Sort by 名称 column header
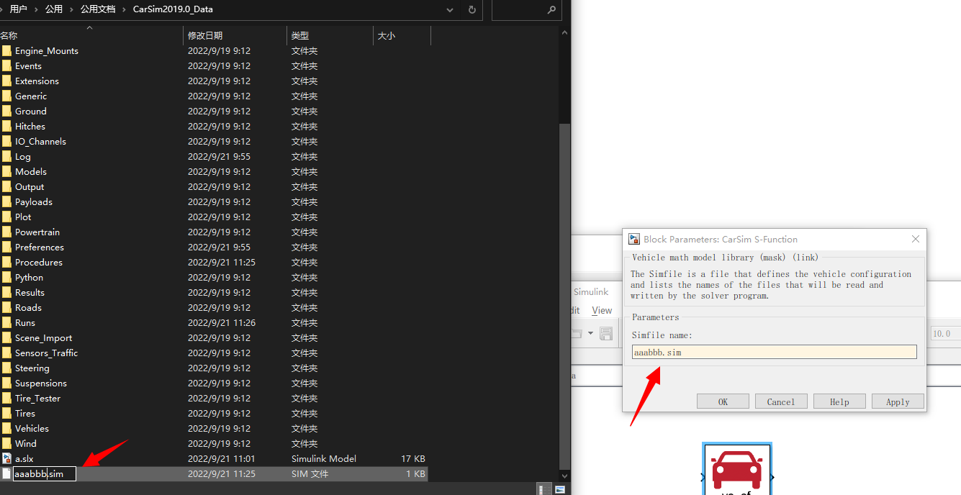 point(90,36)
